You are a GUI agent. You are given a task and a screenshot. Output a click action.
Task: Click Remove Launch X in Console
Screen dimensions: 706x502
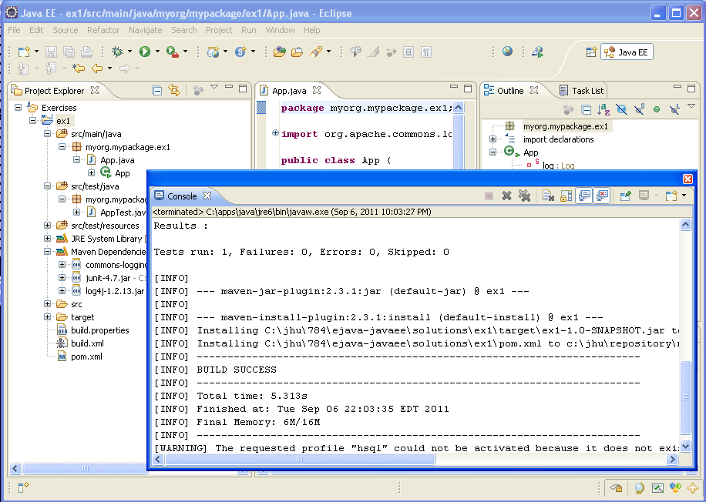click(x=506, y=196)
